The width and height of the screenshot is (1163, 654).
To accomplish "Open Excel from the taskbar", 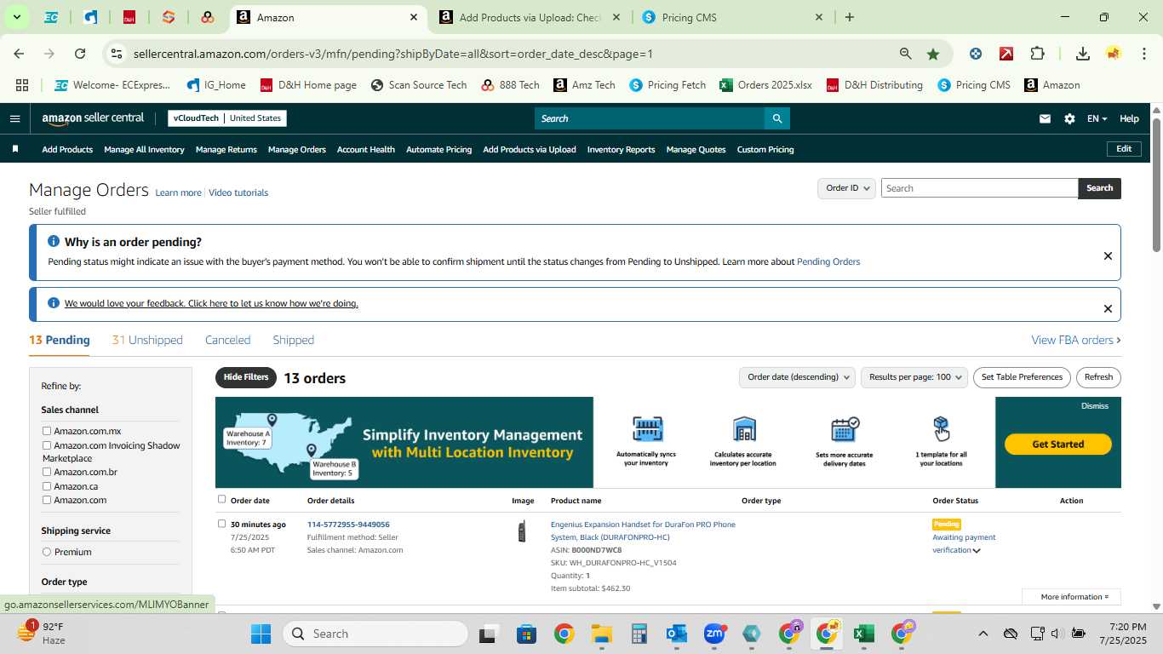I will coord(864,634).
